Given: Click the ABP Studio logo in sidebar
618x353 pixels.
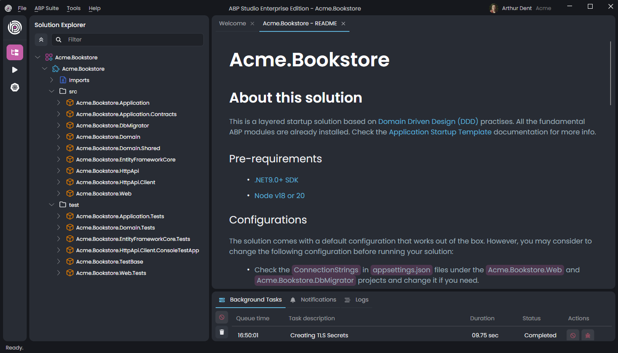Looking at the screenshot, I should [15, 27].
